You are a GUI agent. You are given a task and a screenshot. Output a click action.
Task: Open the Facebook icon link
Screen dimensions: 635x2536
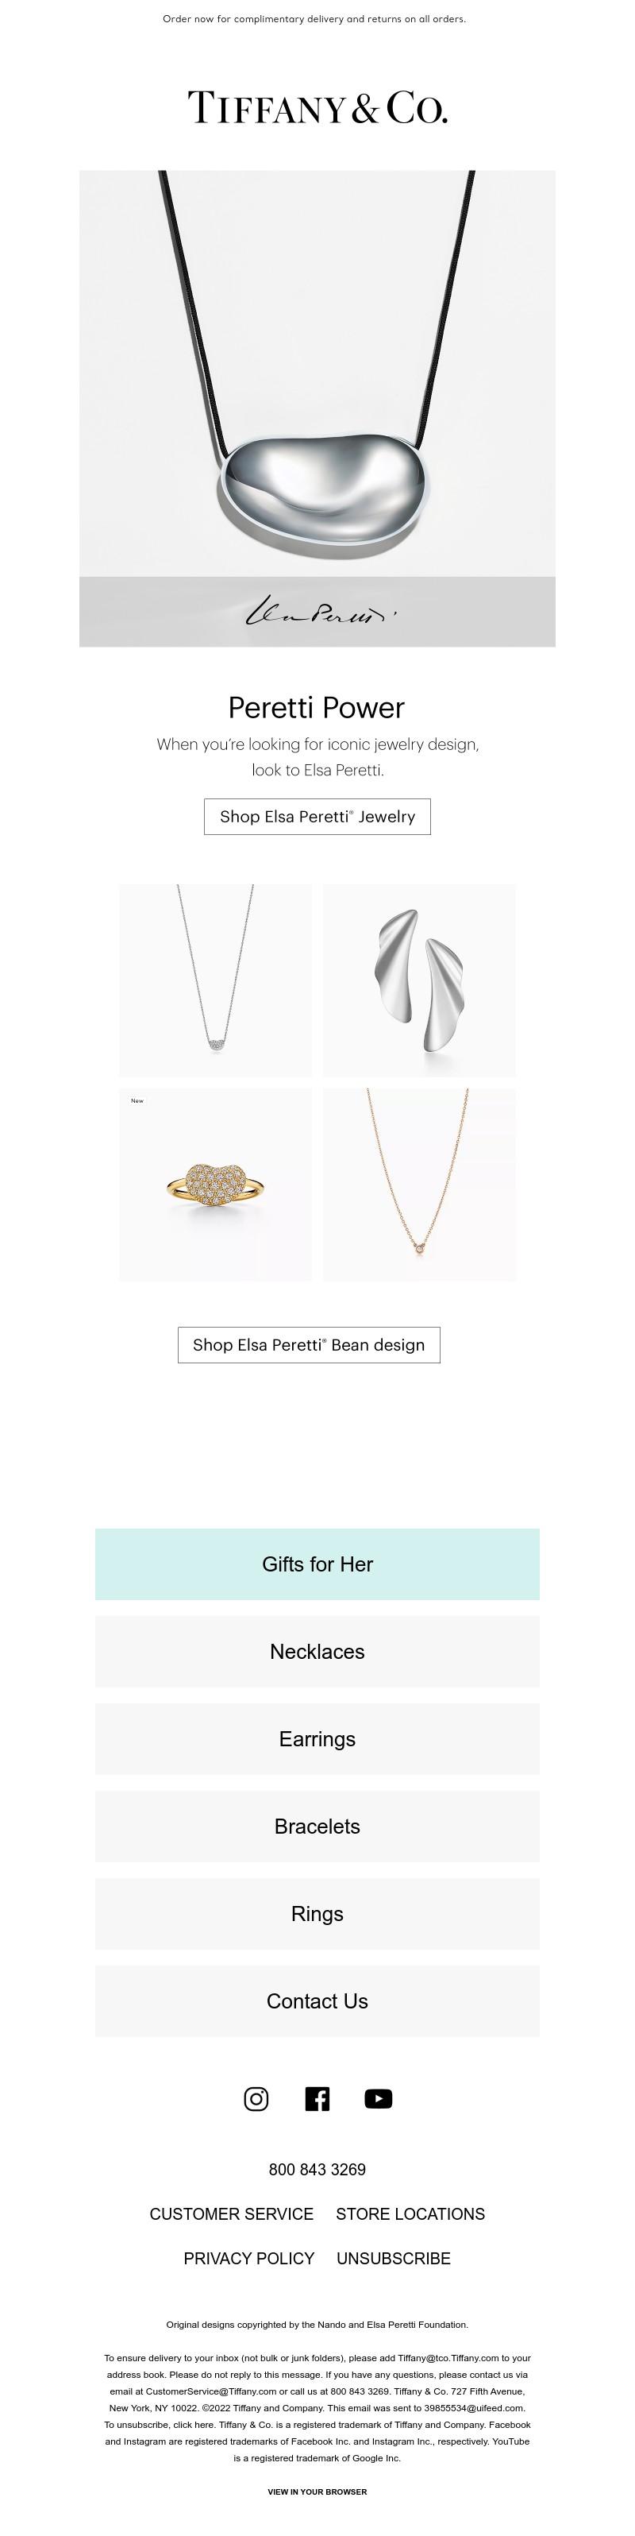click(x=317, y=2098)
